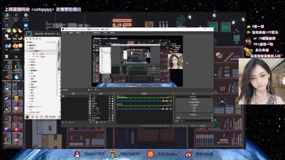
Task: Click 开始录制 start recording button
Action: 194,100
